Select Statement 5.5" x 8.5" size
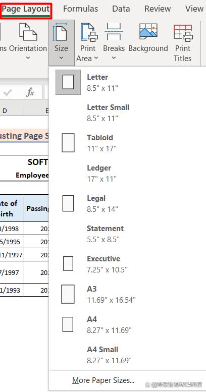The width and height of the screenshot is (206, 392). click(x=128, y=234)
